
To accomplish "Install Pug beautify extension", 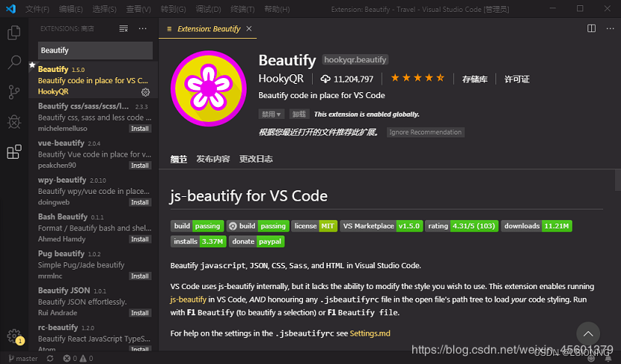I will coord(140,276).
